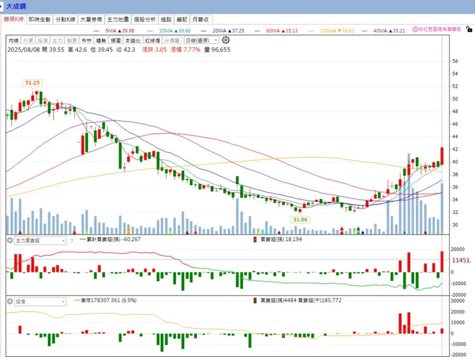Click the 庫存178307.361 (6.9%) legend
475x357 pixels.
(x=105, y=301)
